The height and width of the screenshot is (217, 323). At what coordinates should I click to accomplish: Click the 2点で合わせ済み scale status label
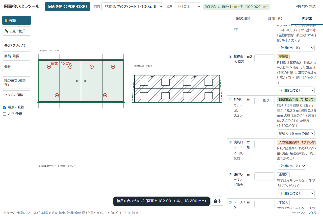pyautogui.click(x=236, y=7)
